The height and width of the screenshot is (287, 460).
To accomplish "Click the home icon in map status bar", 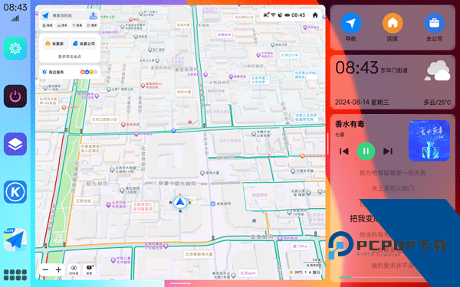I will (x=315, y=15).
